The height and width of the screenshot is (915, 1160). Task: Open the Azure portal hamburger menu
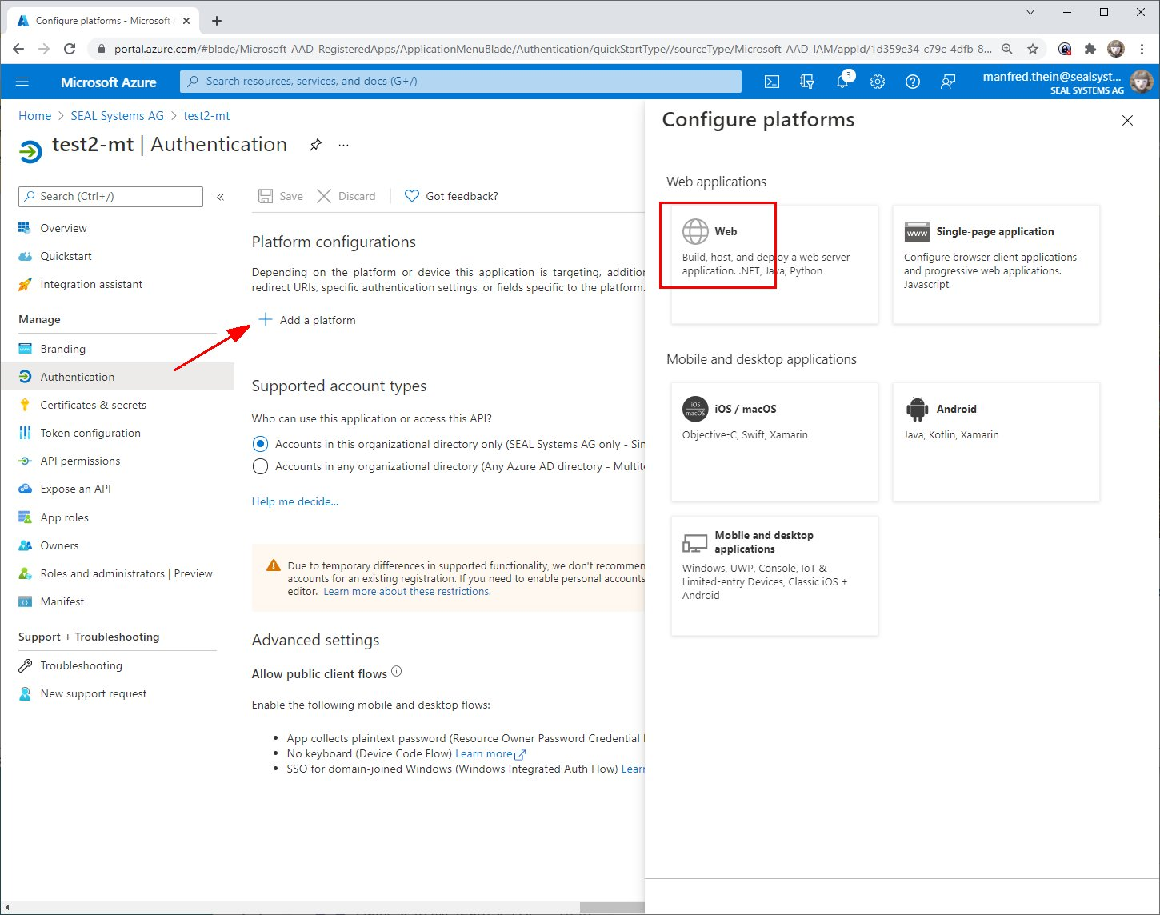[x=22, y=81]
